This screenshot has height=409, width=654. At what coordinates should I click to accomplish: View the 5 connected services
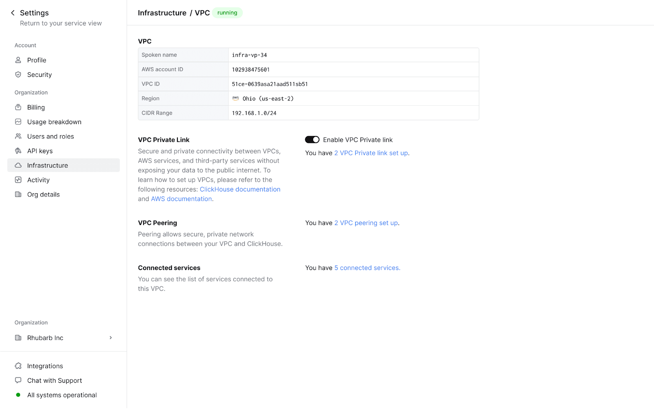tap(367, 268)
